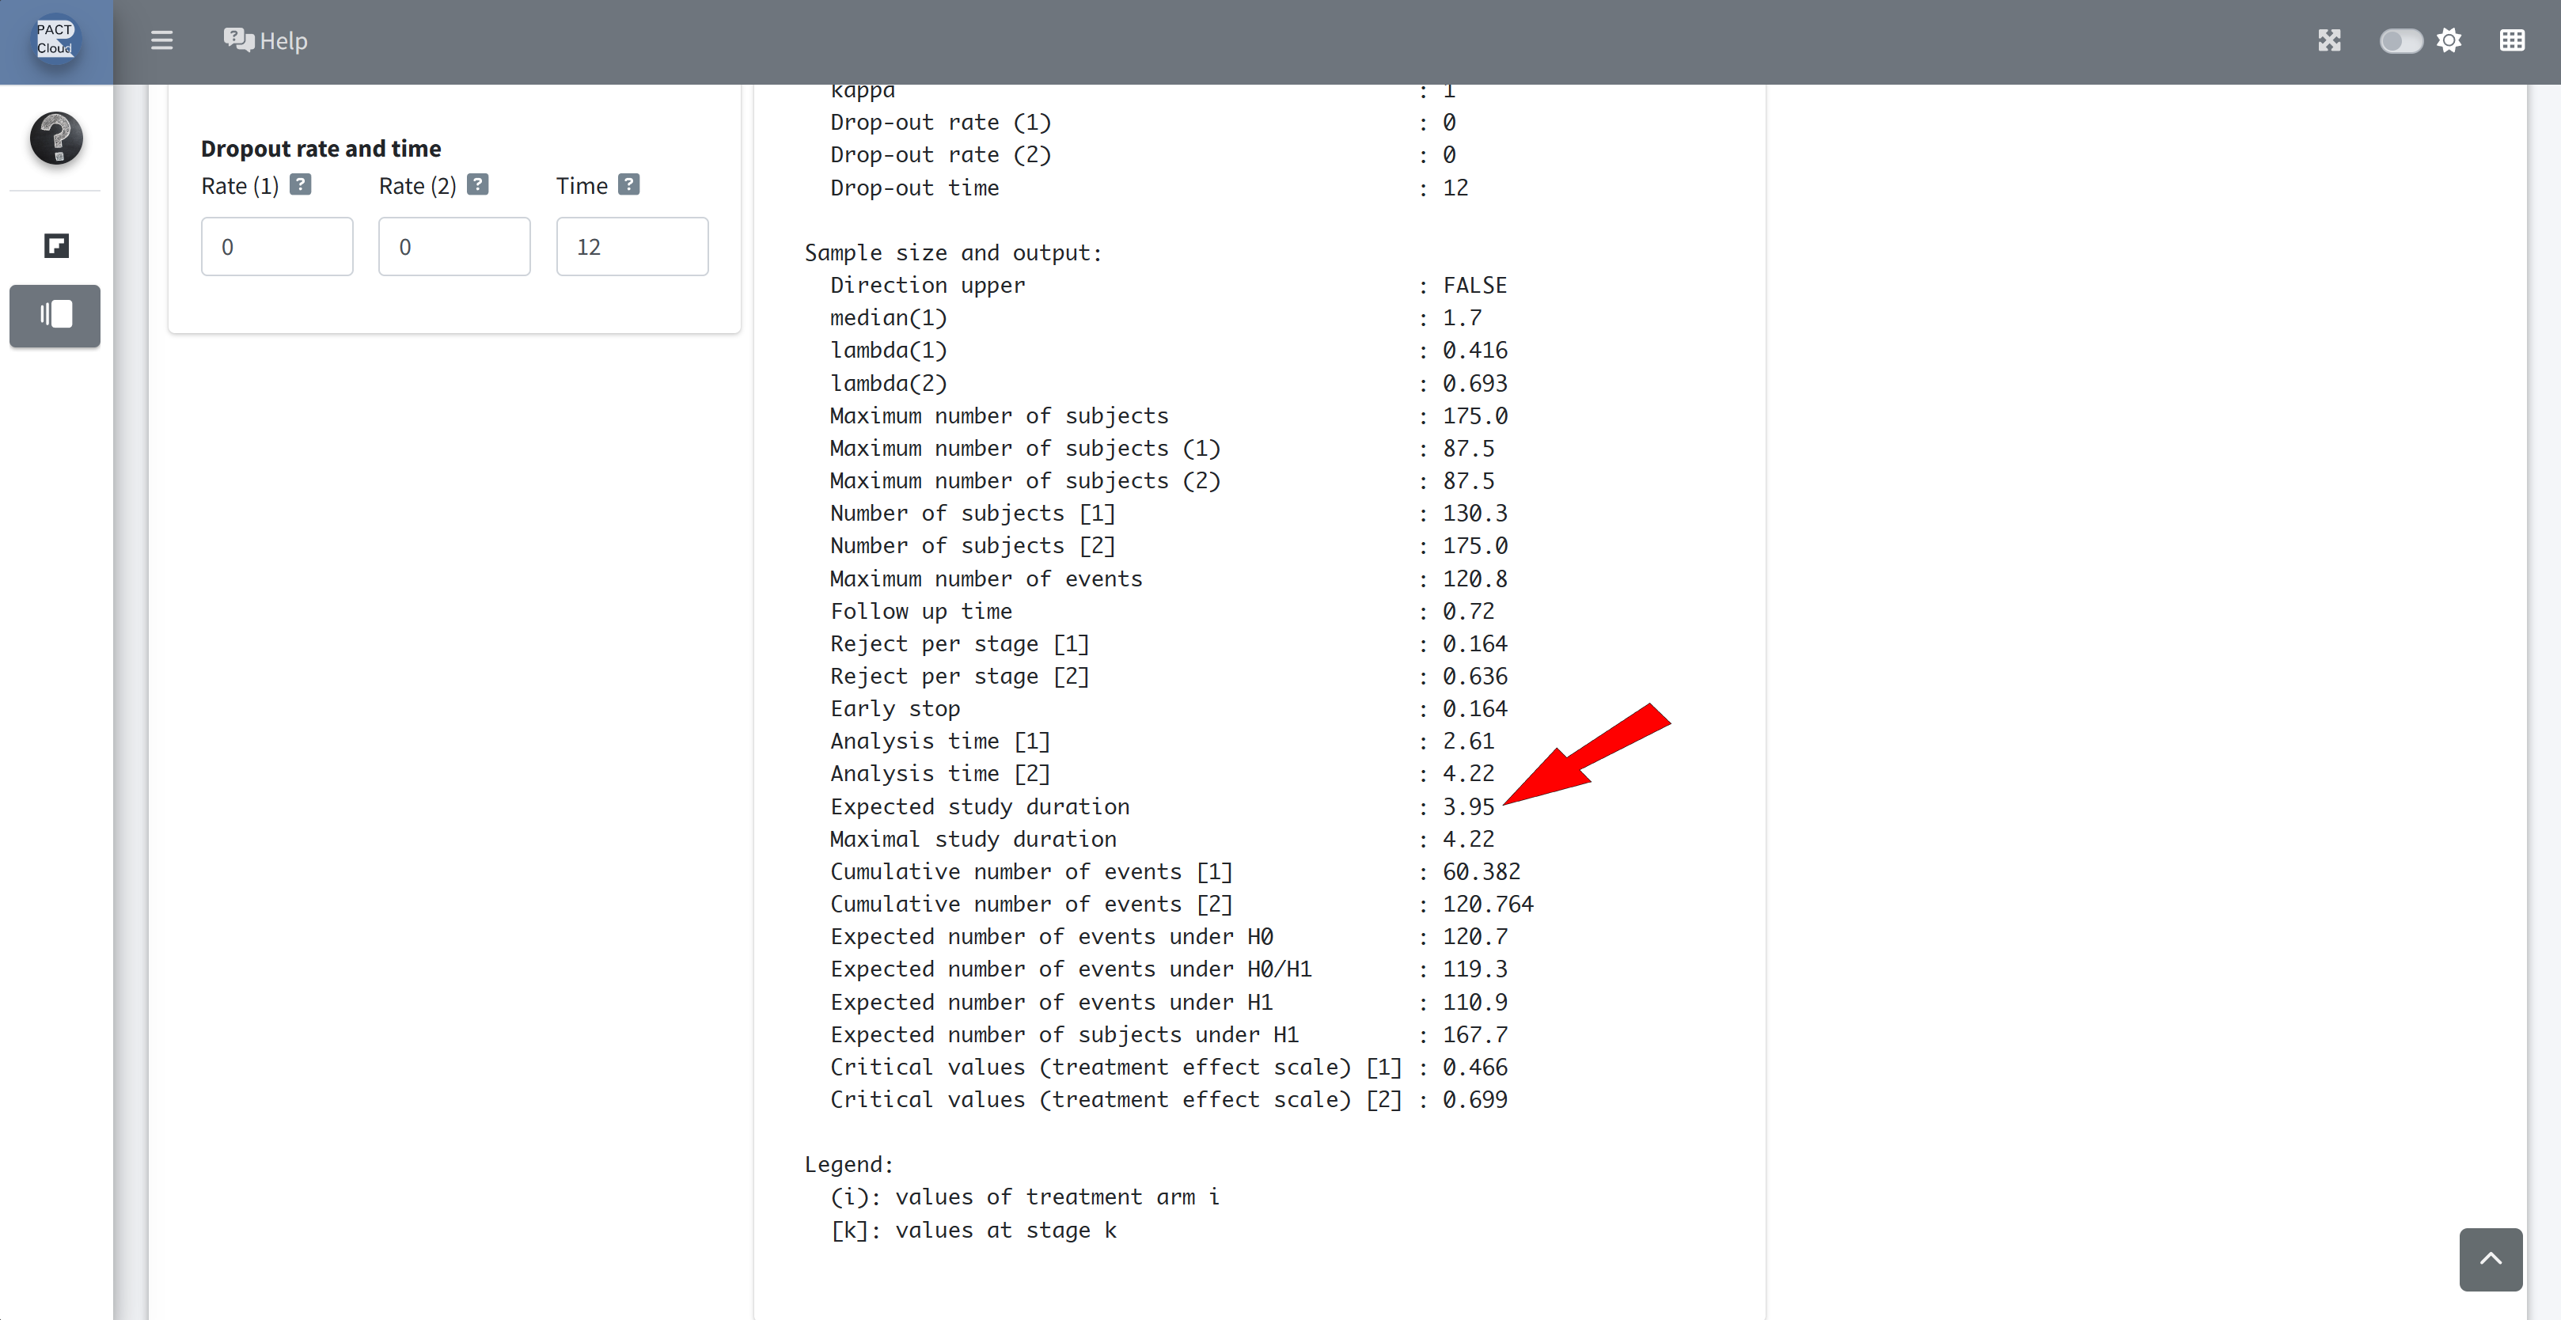The image size is (2561, 1320).
Task: Click the Time help icon
Action: click(x=628, y=185)
